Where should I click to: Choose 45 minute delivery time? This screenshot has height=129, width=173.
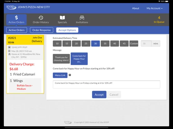point(124,44)
